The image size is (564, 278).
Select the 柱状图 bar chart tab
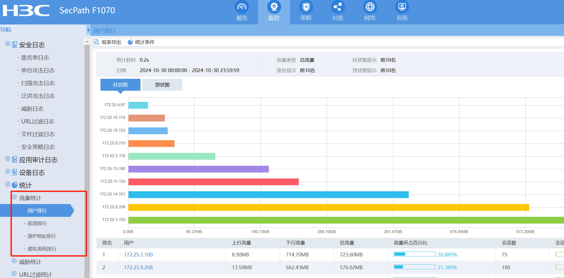click(120, 85)
